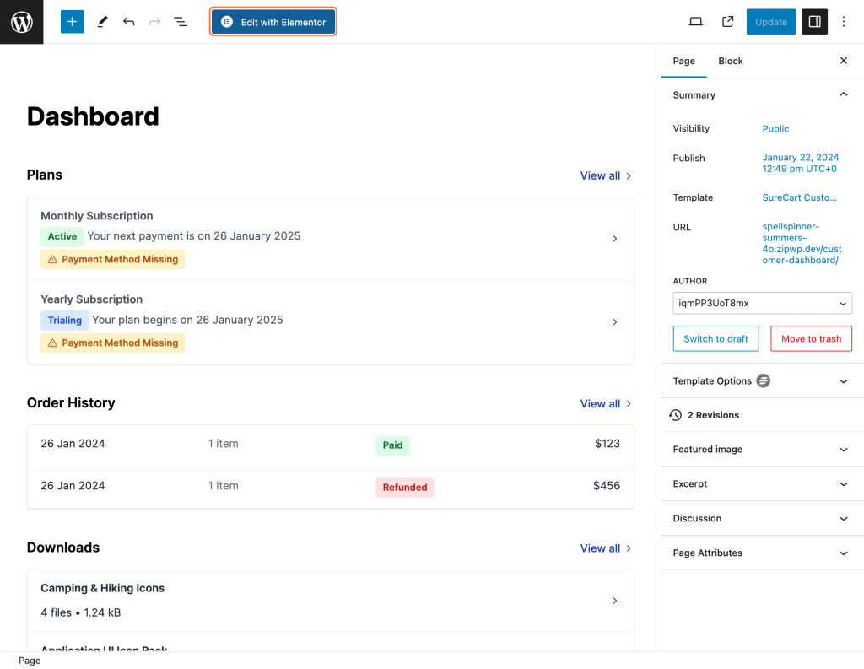Viewport: 864px width, 669px height.
Task: Select the pencil Tools icon
Action: coord(102,22)
